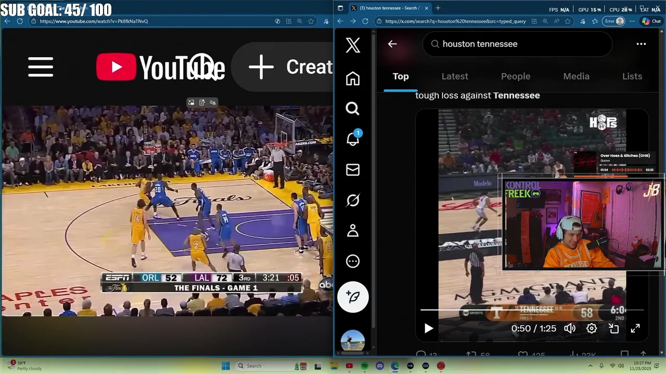The width and height of the screenshot is (666, 374).
Task: Click the Error profile button in Edge
Action: (614, 21)
